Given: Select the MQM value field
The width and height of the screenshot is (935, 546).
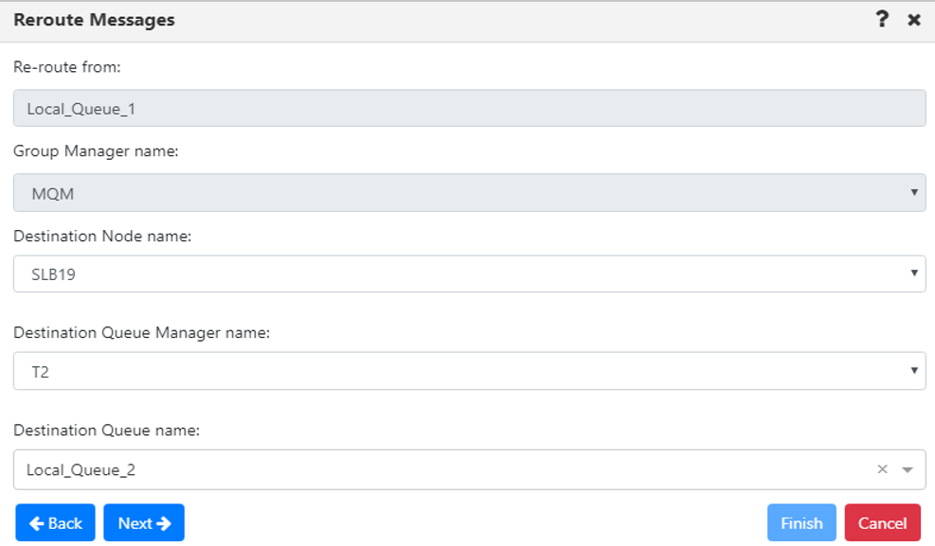Looking at the screenshot, I should click(x=468, y=192).
